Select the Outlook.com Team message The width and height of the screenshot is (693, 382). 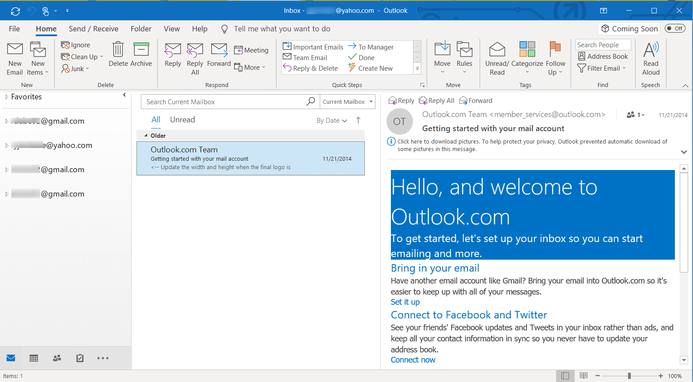click(x=250, y=158)
